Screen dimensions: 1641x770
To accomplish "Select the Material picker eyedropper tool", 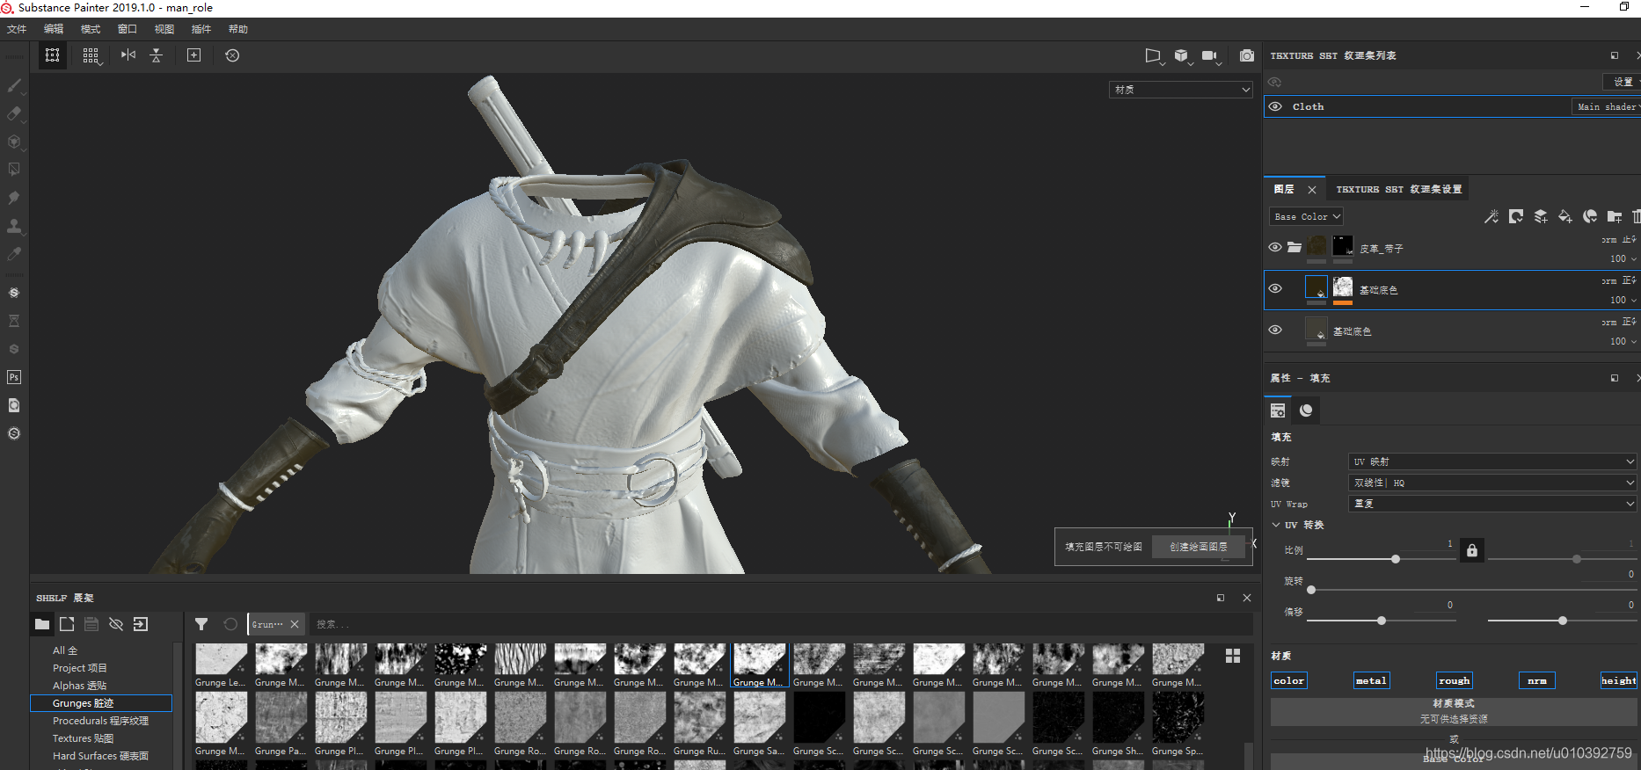I will [14, 254].
